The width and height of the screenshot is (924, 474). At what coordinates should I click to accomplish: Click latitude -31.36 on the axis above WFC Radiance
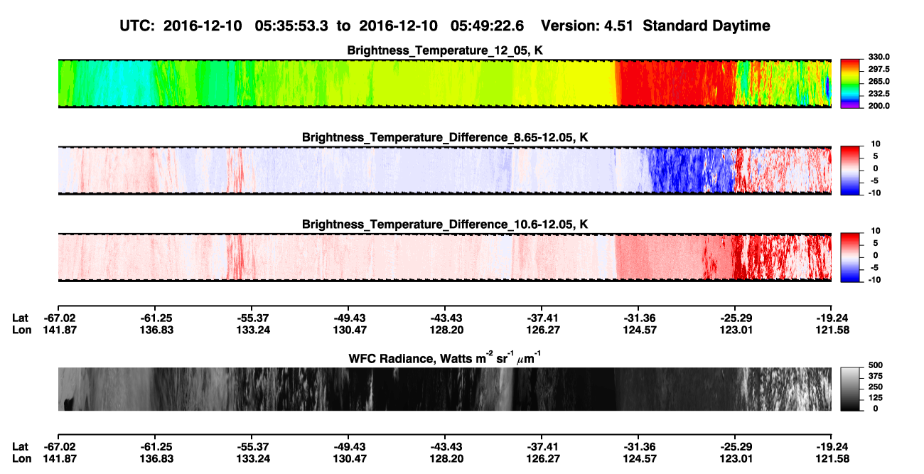(638, 318)
